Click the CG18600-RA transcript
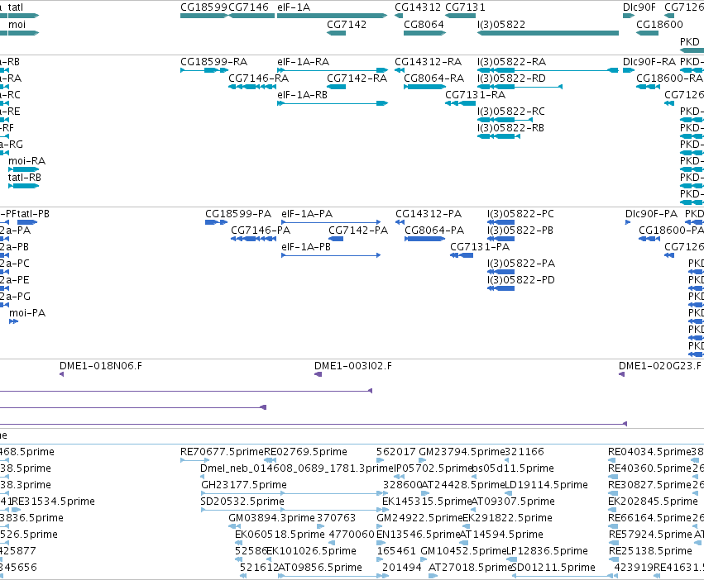The width and height of the screenshot is (704, 580). point(648,87)
